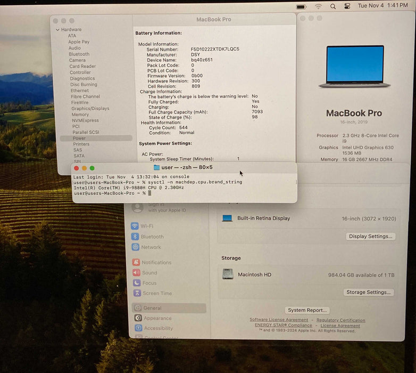Click the Accessibility icon in sidebar
The height and width of the screenshot is (373, 416).
pos(138,328)
